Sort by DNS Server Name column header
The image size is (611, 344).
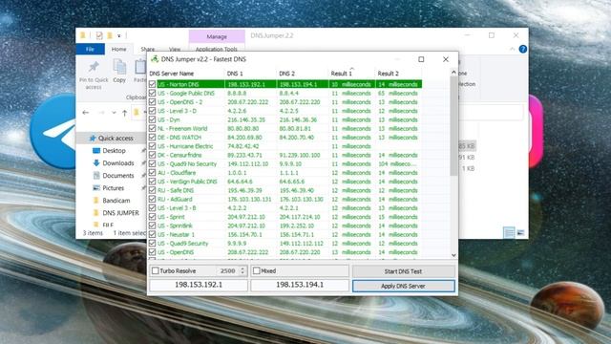point(186,74)
